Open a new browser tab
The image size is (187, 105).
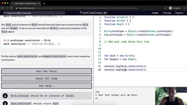coord(44,3)
